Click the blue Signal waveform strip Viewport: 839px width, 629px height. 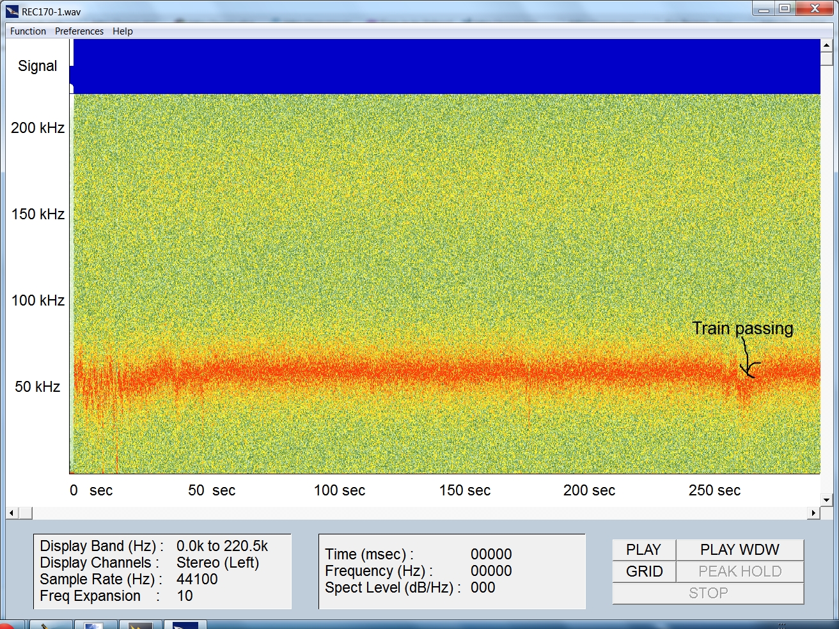tap(446, 66)
